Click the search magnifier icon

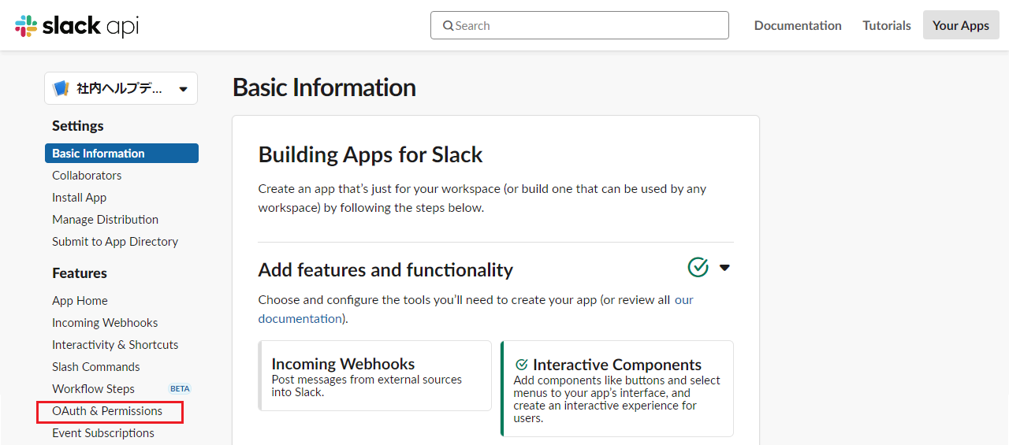(449, 26)
